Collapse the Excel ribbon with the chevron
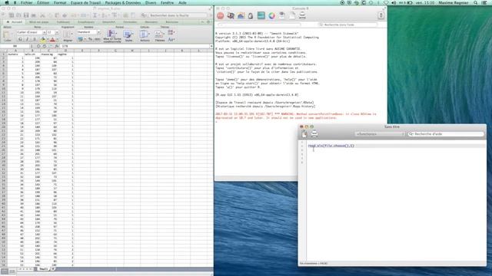 click(202, 22)
